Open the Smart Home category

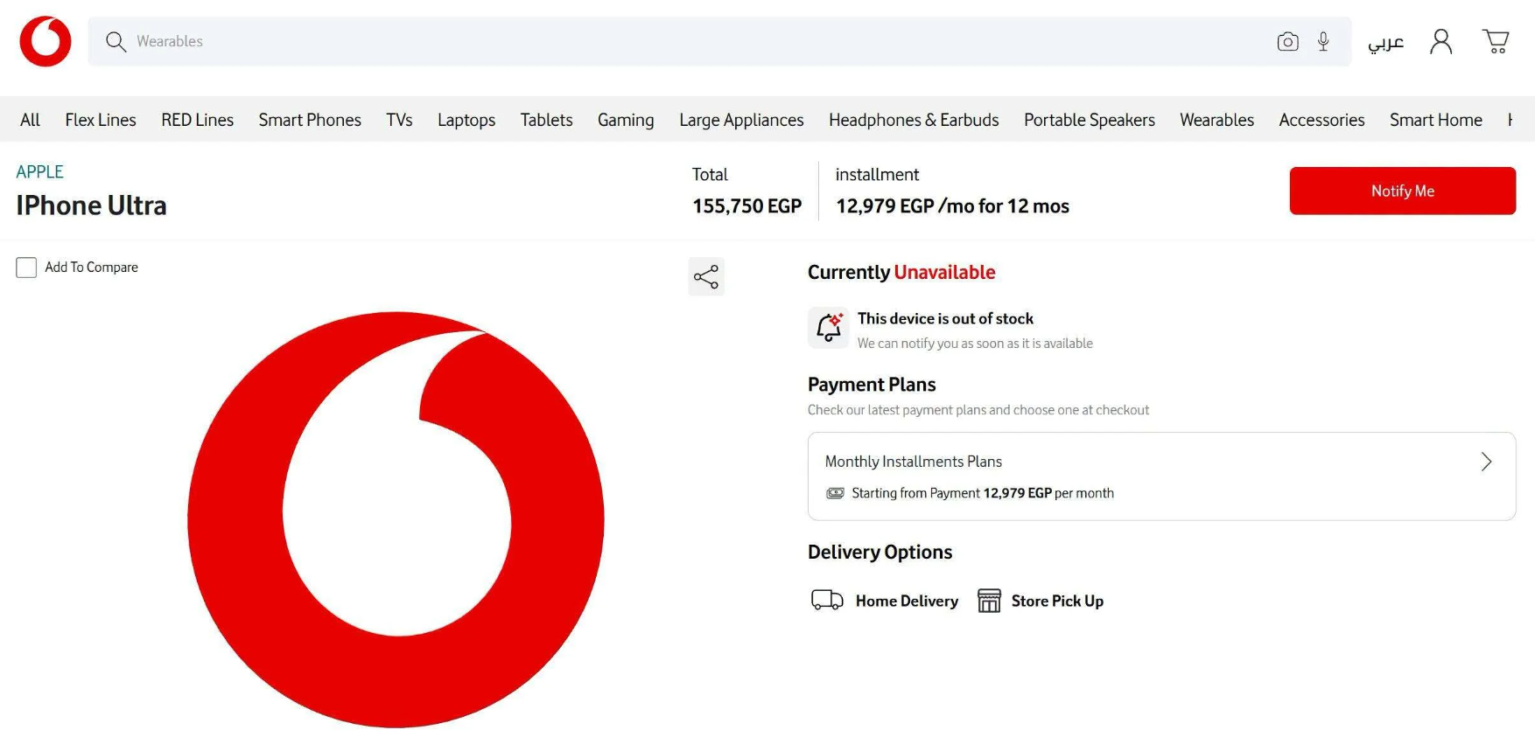click(x=1436, y=120)
